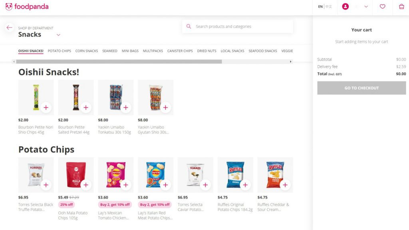Expand the Snacks department dropdown
This screenshot has width=409, height=230.
coord(58,35)
